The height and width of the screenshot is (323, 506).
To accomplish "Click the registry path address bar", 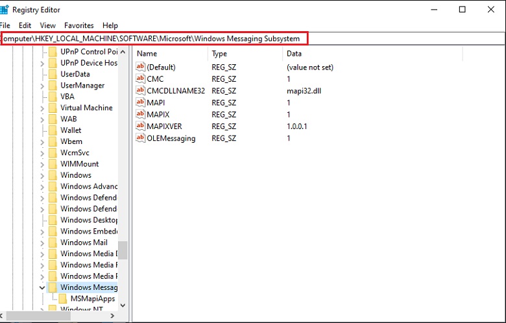I will (253, 38).
